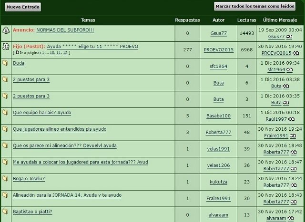Go to page 11 of PROEVO topic
The height and width of the screenshot is (222, 305).
[x=58, y=53]
